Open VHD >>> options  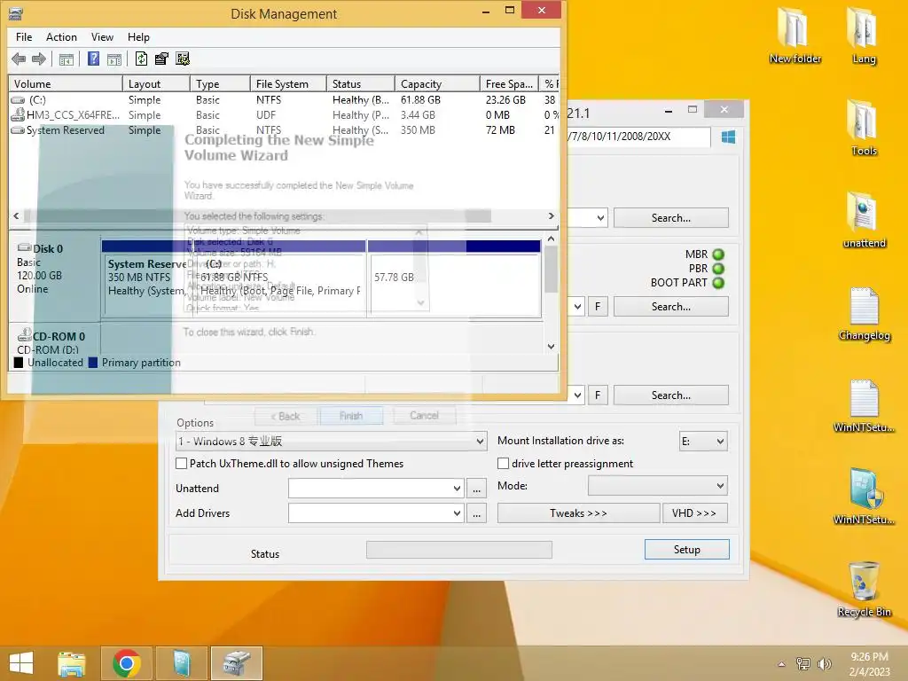[x=694, y=513]
